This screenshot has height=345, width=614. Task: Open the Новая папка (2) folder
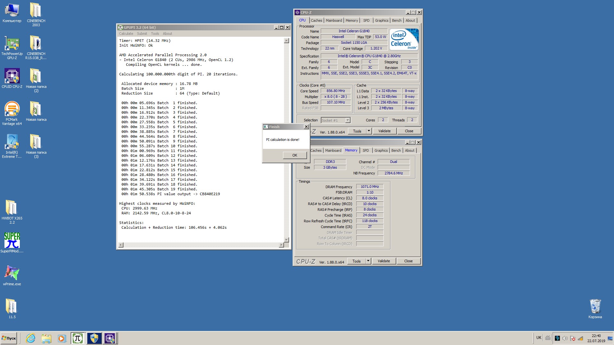(36, 80)
